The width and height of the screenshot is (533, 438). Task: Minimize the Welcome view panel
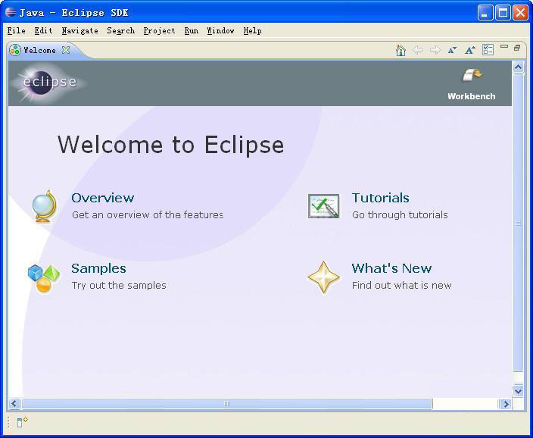504,48
